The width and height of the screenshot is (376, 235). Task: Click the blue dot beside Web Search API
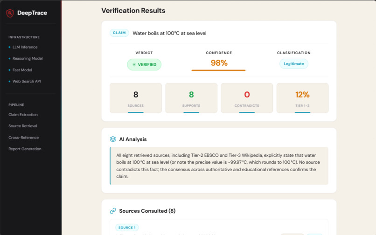tap(9, 81)
